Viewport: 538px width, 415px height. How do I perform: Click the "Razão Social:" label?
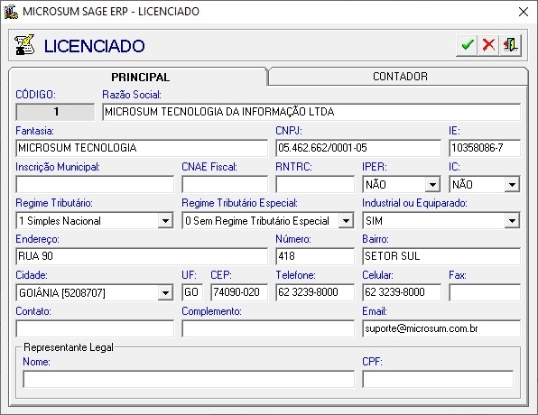tap(132, 95)
